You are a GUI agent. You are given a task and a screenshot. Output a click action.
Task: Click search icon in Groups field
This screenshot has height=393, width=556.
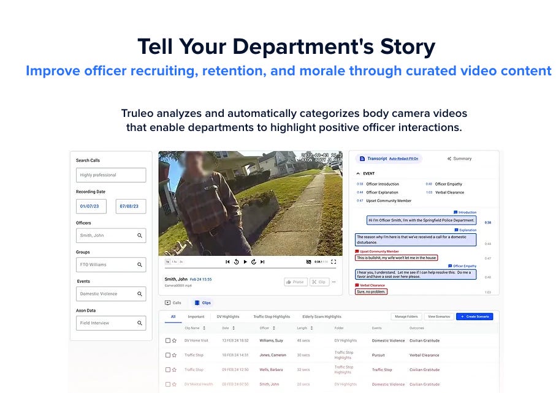pos(140,265)
